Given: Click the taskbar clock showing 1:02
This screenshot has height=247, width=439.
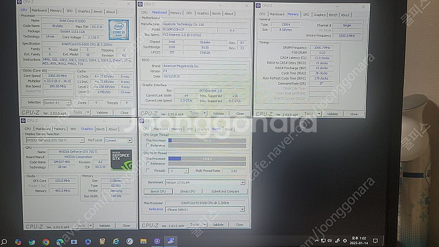Looking at the screenshot, I should (358, 240).
